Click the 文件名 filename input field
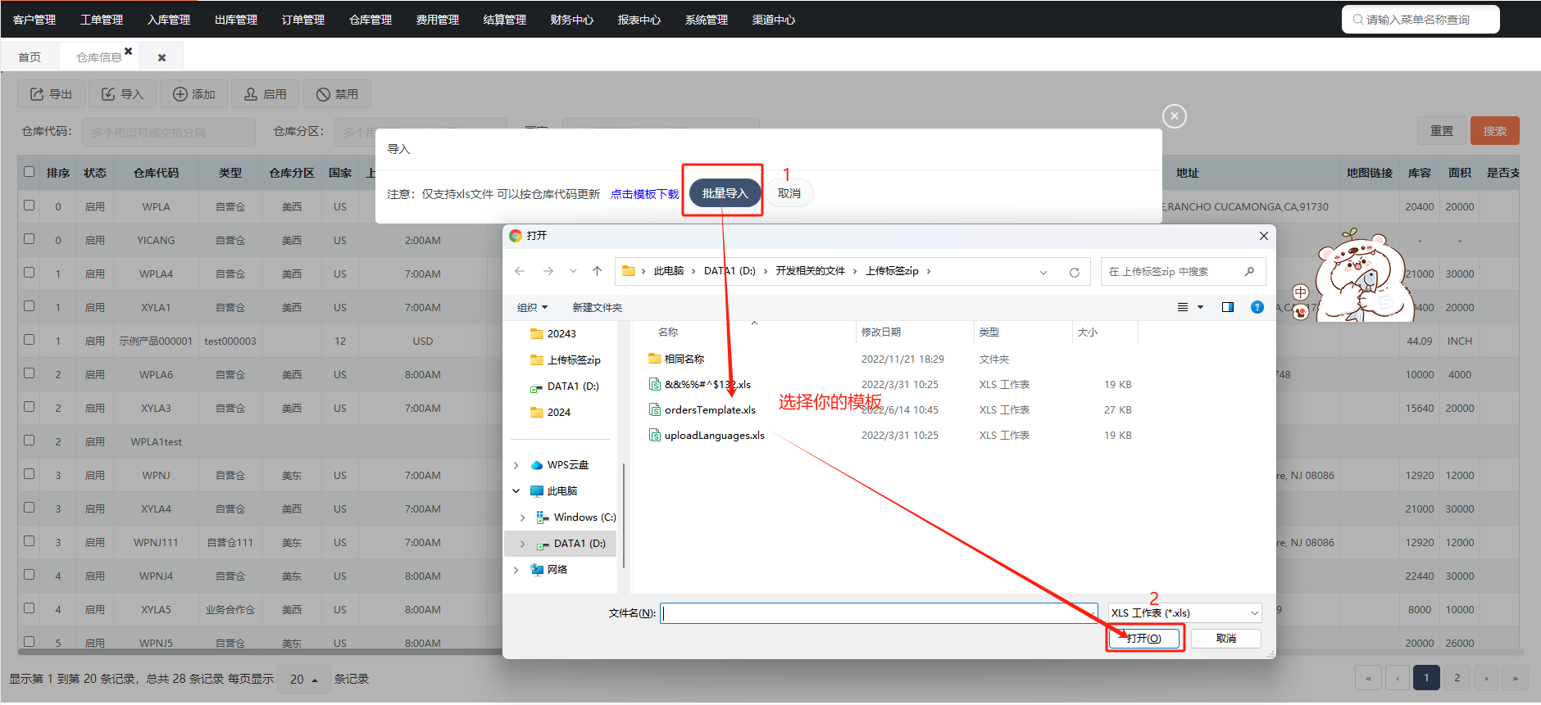Screen dimensions: 1541x705 click(x=879, y=613)
